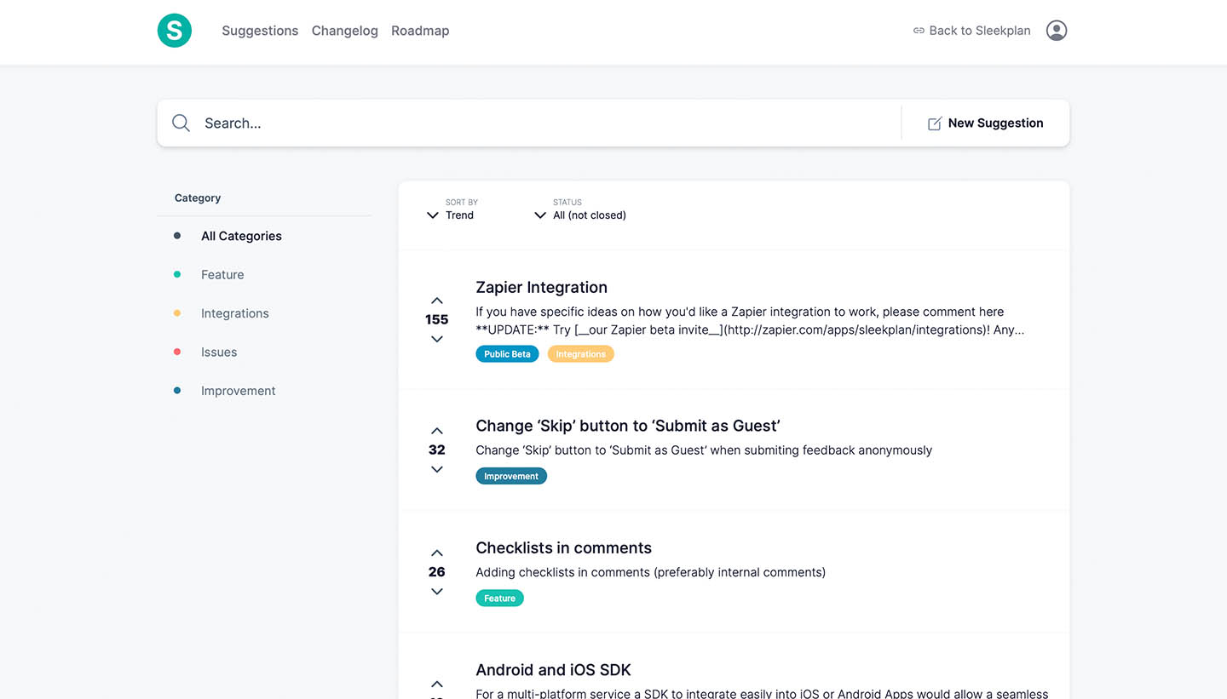Click the magnifying glass search icon
Image resolution: width=1227 pixels, height=699 pixels.
(x=181, y=123)
